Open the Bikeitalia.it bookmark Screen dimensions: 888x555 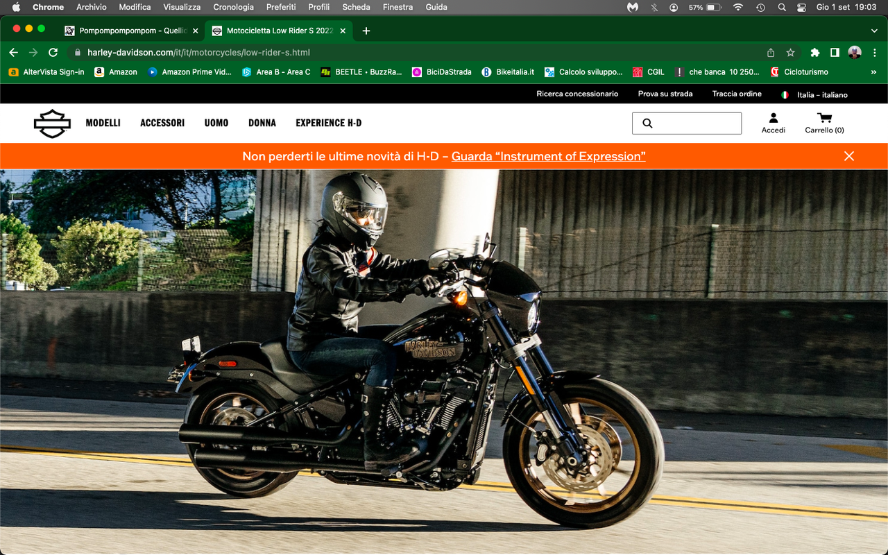(x=508, y=72)
